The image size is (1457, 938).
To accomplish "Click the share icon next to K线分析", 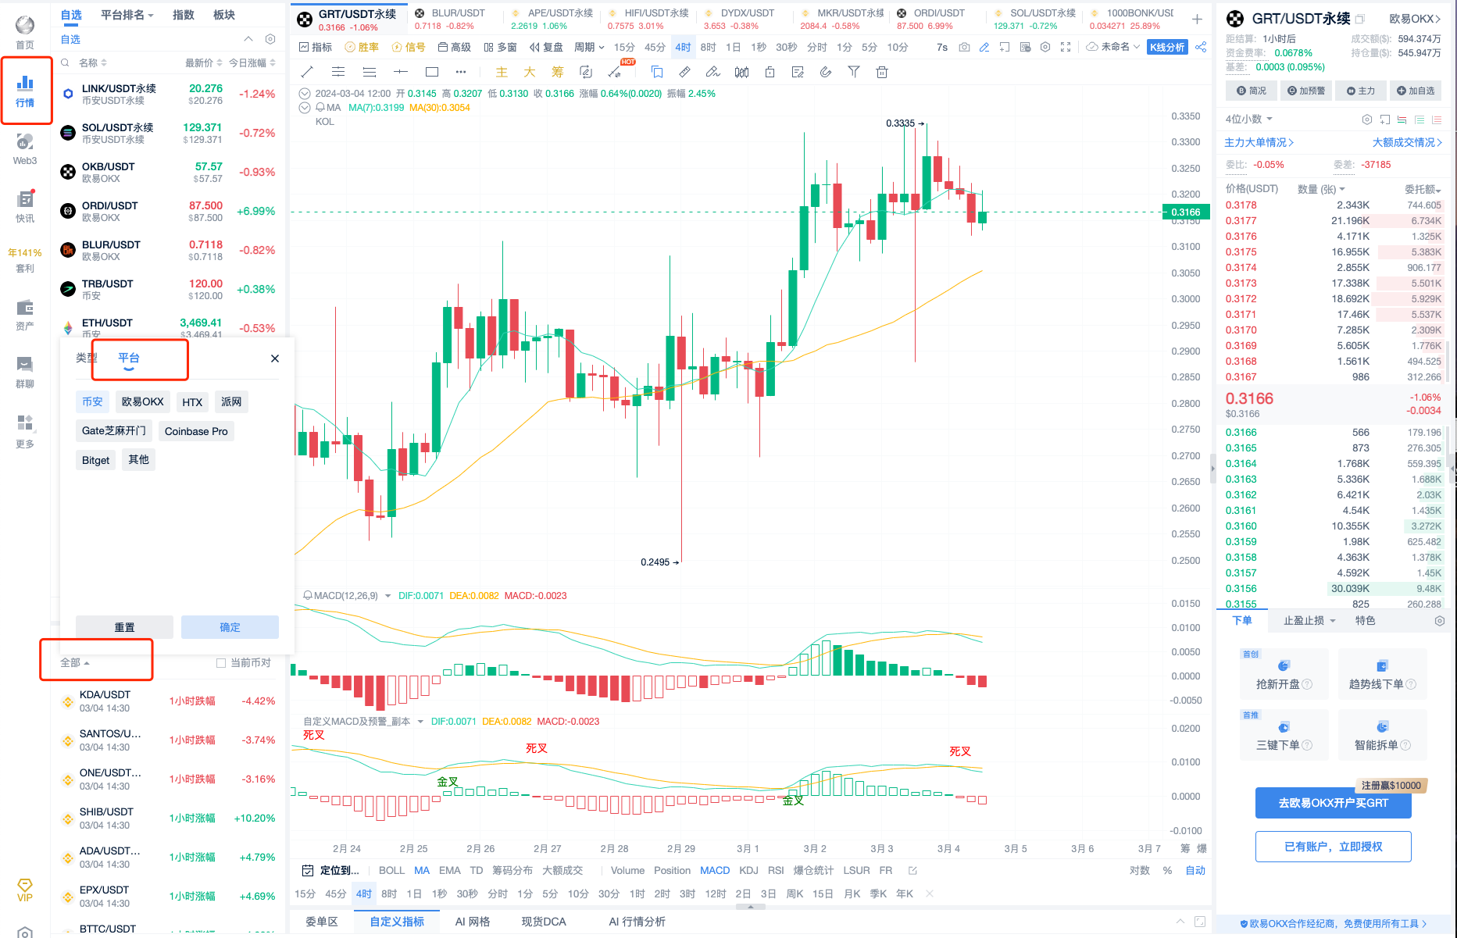I will tap(1201, 48).
